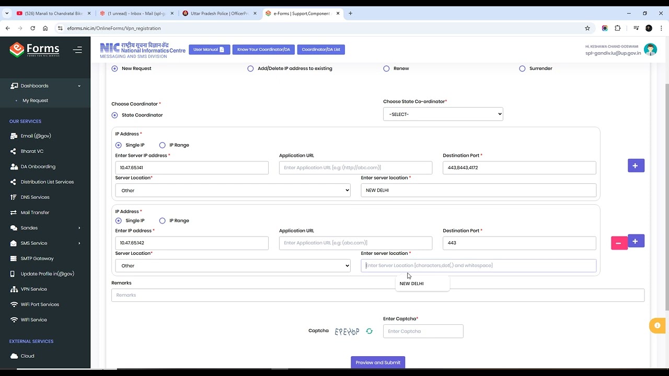Screen dimensions: 669x376
Task: Click Coordinator/DA List button
Action: [x=321, y=50]
